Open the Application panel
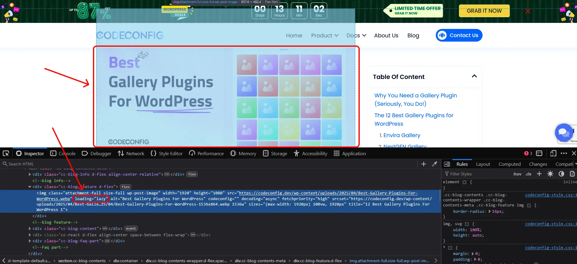The width and height of the screenshot is (577, 264). click(350, 153)
